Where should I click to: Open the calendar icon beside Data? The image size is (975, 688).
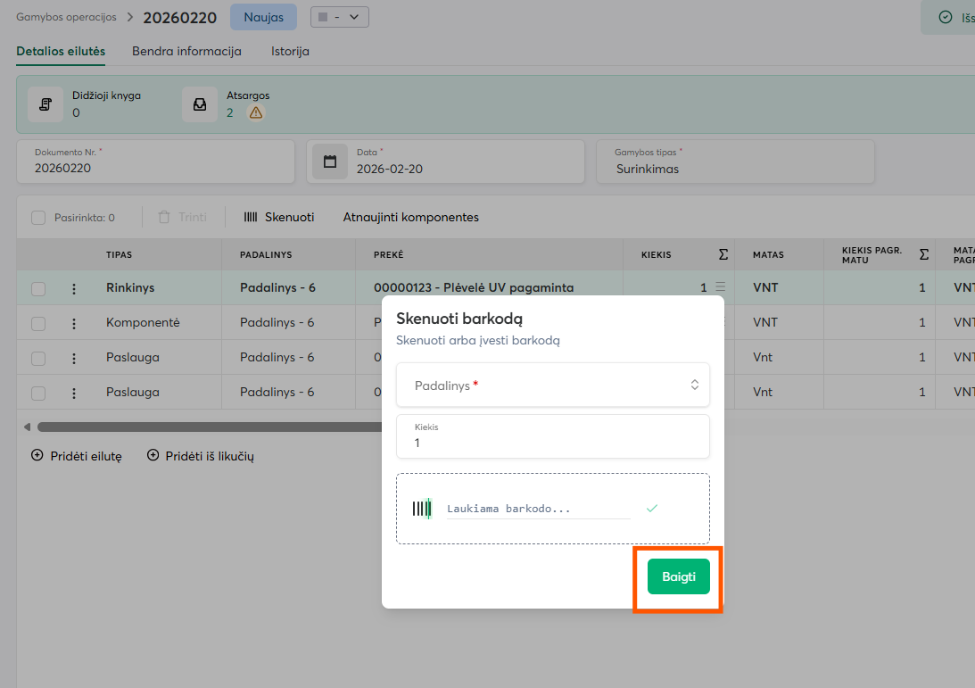330,162
